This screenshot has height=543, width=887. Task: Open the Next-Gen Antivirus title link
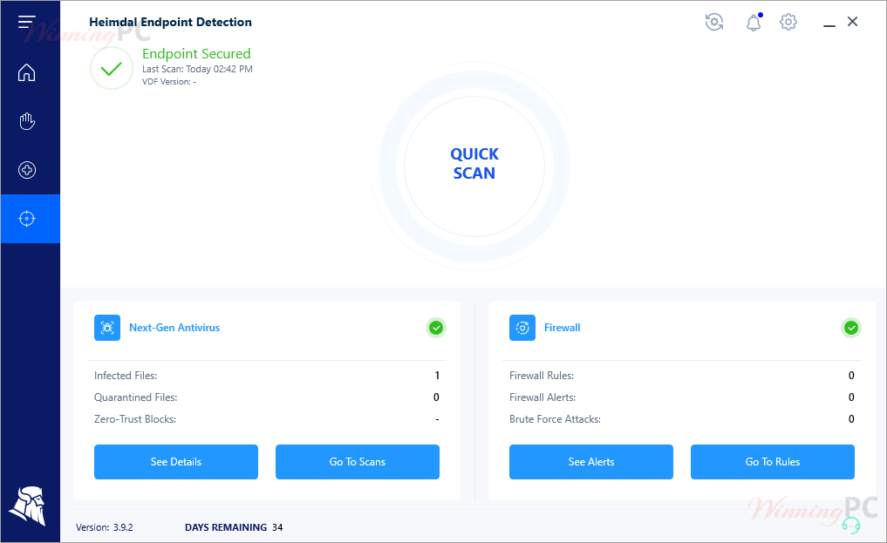174,328
